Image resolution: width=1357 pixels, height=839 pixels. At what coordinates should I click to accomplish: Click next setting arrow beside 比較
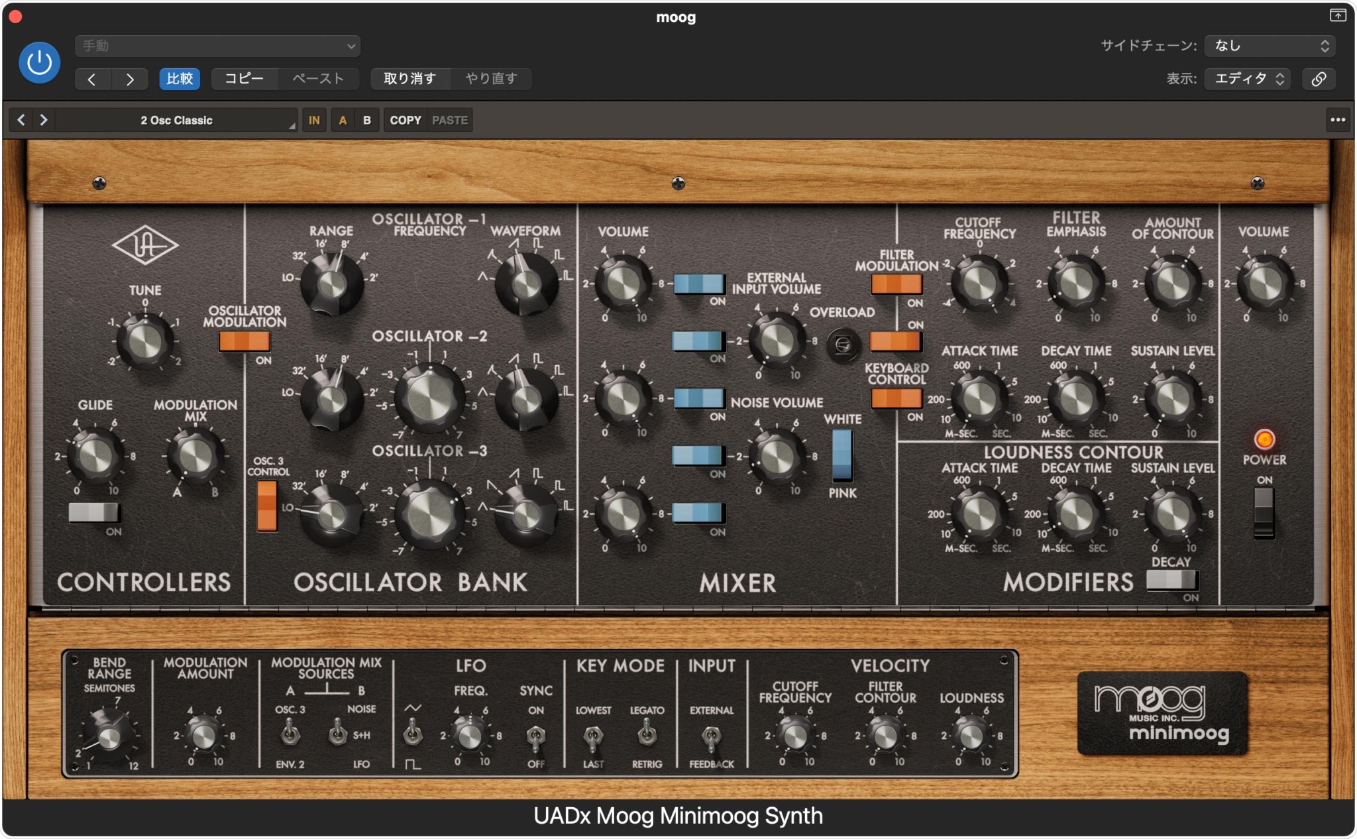tap(130, 79)
